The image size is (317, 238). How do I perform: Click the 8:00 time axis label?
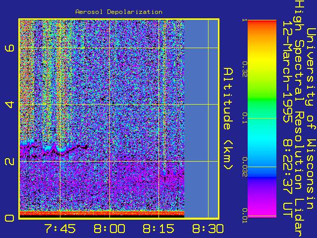109,229
